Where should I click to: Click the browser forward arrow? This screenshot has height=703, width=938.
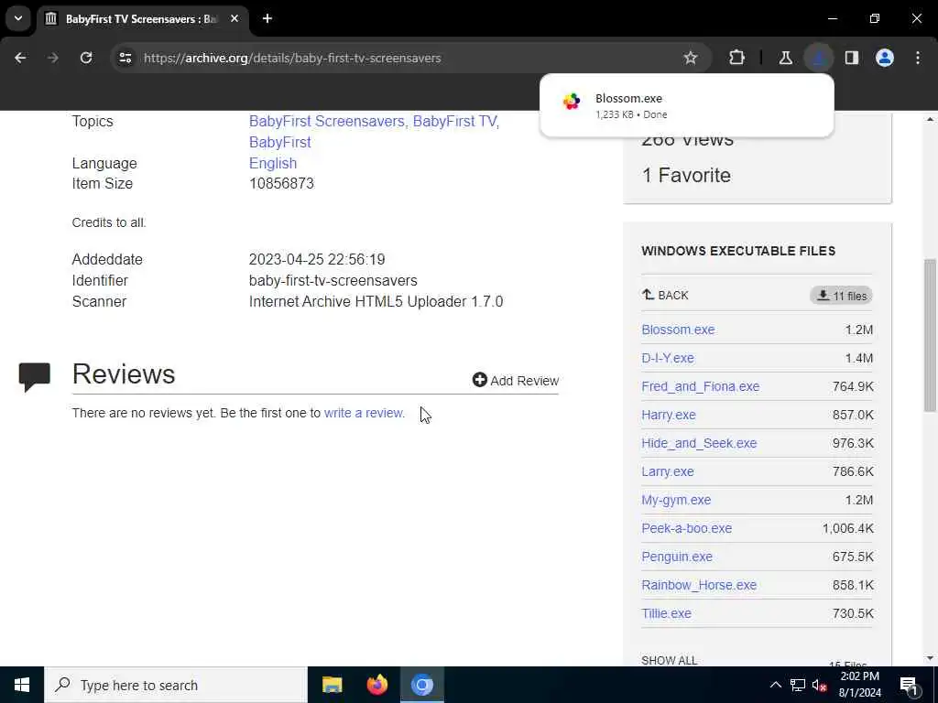[x=52, y=58]
